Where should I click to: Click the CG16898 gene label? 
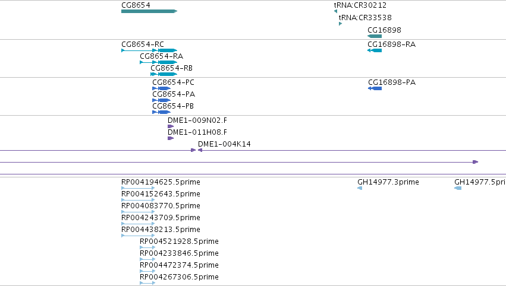click(384, 30)
